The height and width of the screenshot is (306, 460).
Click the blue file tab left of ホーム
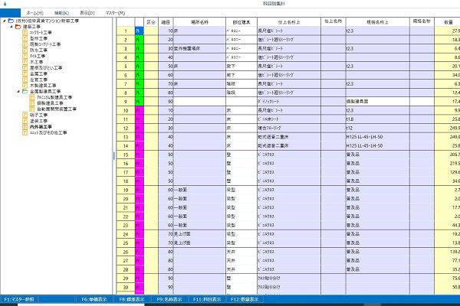click(10, 13)
